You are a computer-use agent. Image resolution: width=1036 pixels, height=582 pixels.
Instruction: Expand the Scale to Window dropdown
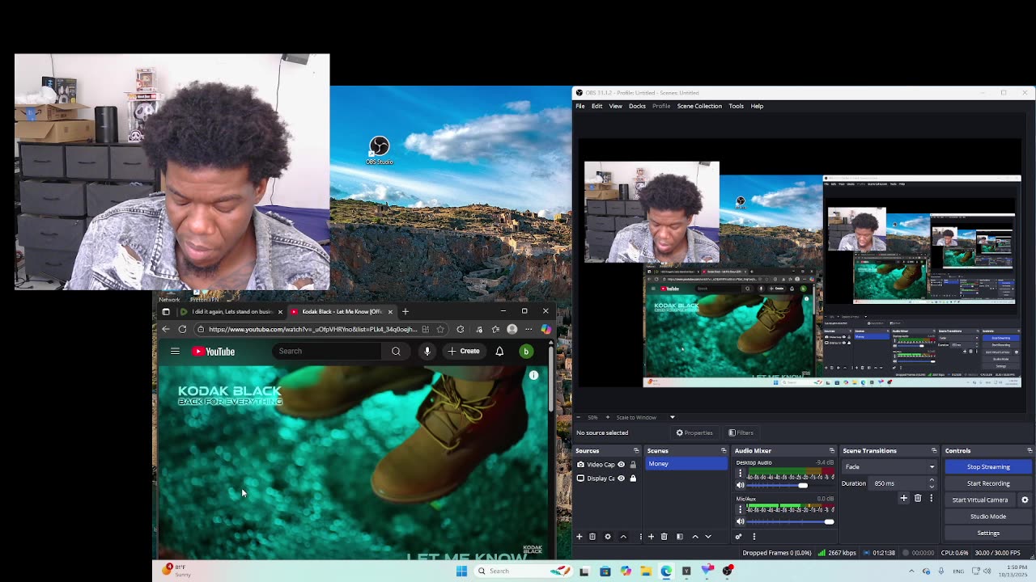click(672, 417)
